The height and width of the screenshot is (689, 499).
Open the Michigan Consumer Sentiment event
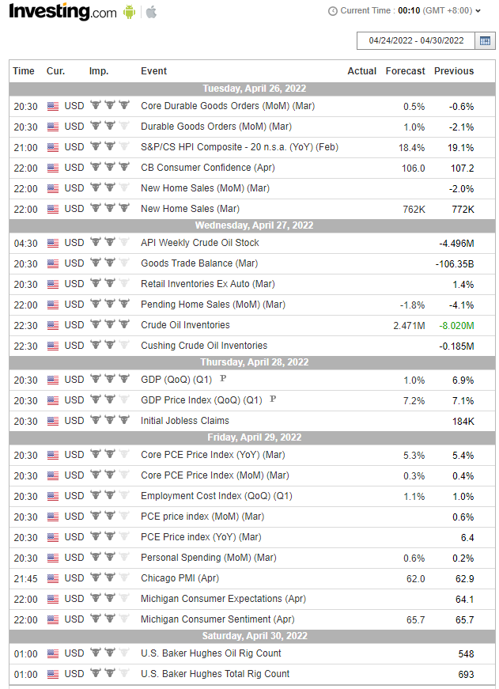point(217,619)
